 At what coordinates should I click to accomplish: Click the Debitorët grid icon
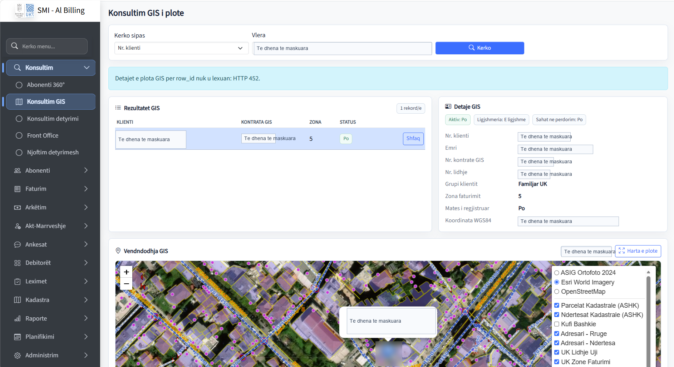(17, 263)
